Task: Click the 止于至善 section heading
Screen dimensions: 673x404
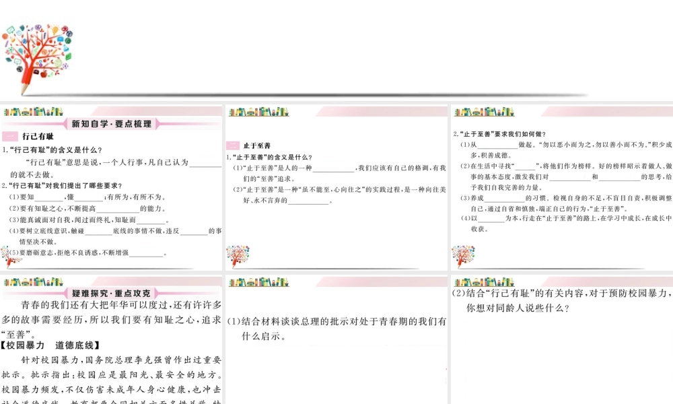Action: coord(256,145)
